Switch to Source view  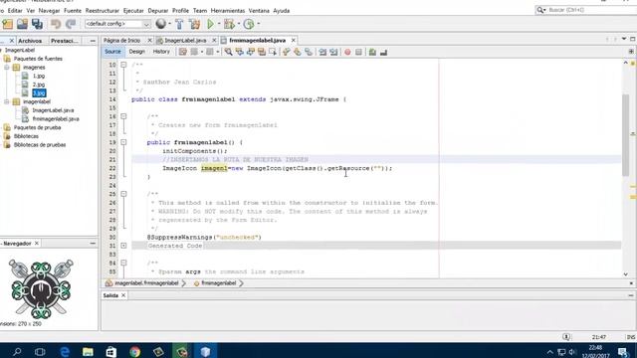tap(112, 52)
